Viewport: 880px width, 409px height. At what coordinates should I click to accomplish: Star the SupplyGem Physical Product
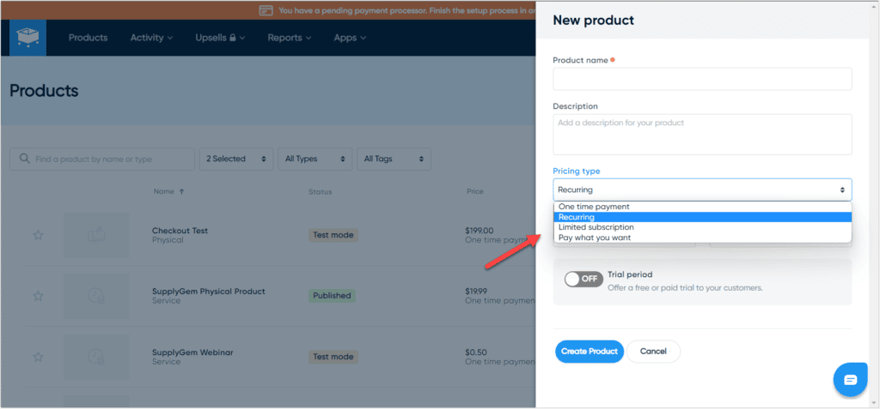click(x=38, y=296)
